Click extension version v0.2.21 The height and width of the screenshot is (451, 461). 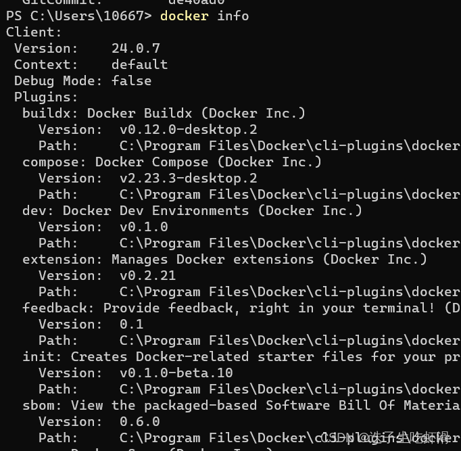coord(147,275)
